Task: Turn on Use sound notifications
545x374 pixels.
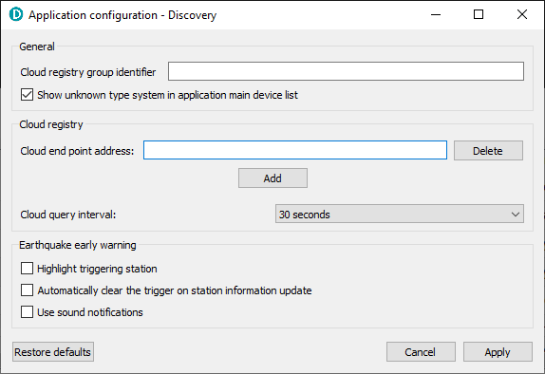Action: coord(28,312)
